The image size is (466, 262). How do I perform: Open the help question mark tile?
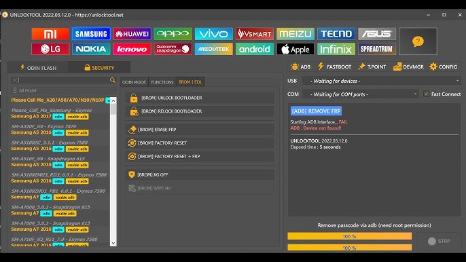pyautogui.click(x=418, y=41)
